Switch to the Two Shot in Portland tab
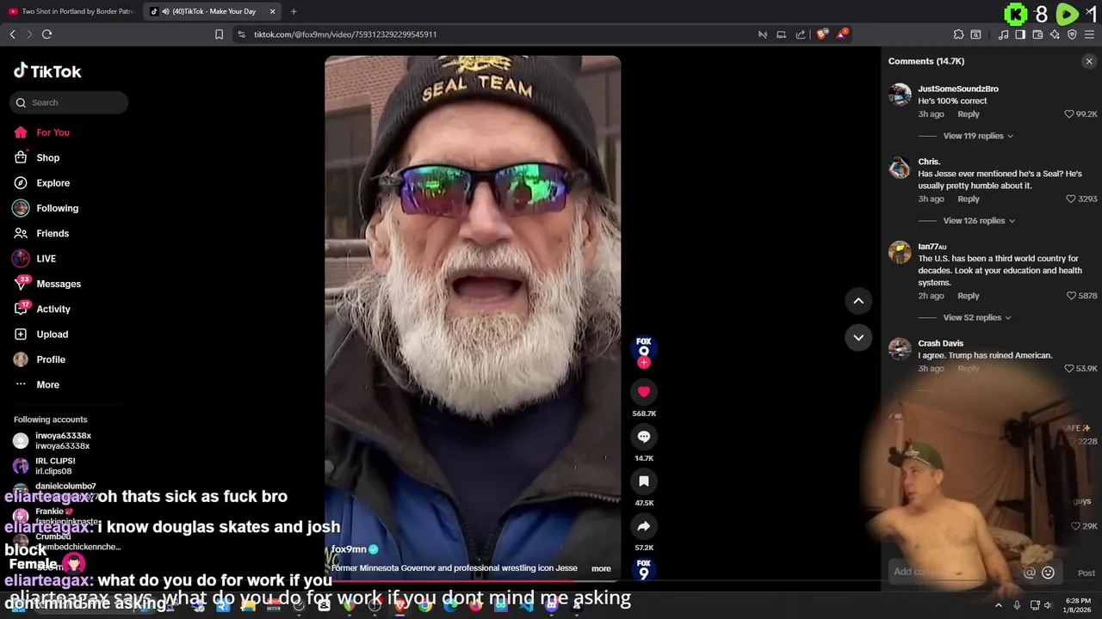 click(71, 11)
